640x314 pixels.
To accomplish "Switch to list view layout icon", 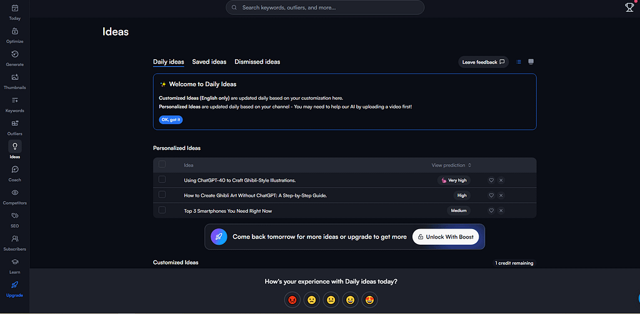I will point(518,62).
